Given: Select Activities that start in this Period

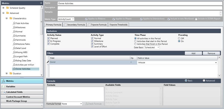Looking at the screenshot, I should click(135, 41).
